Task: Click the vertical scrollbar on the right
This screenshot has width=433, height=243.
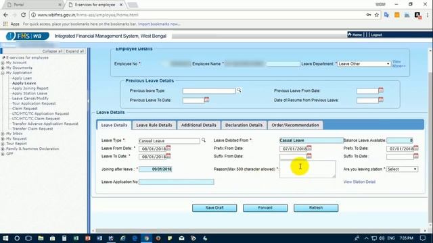Action: [x=430, y=147]
